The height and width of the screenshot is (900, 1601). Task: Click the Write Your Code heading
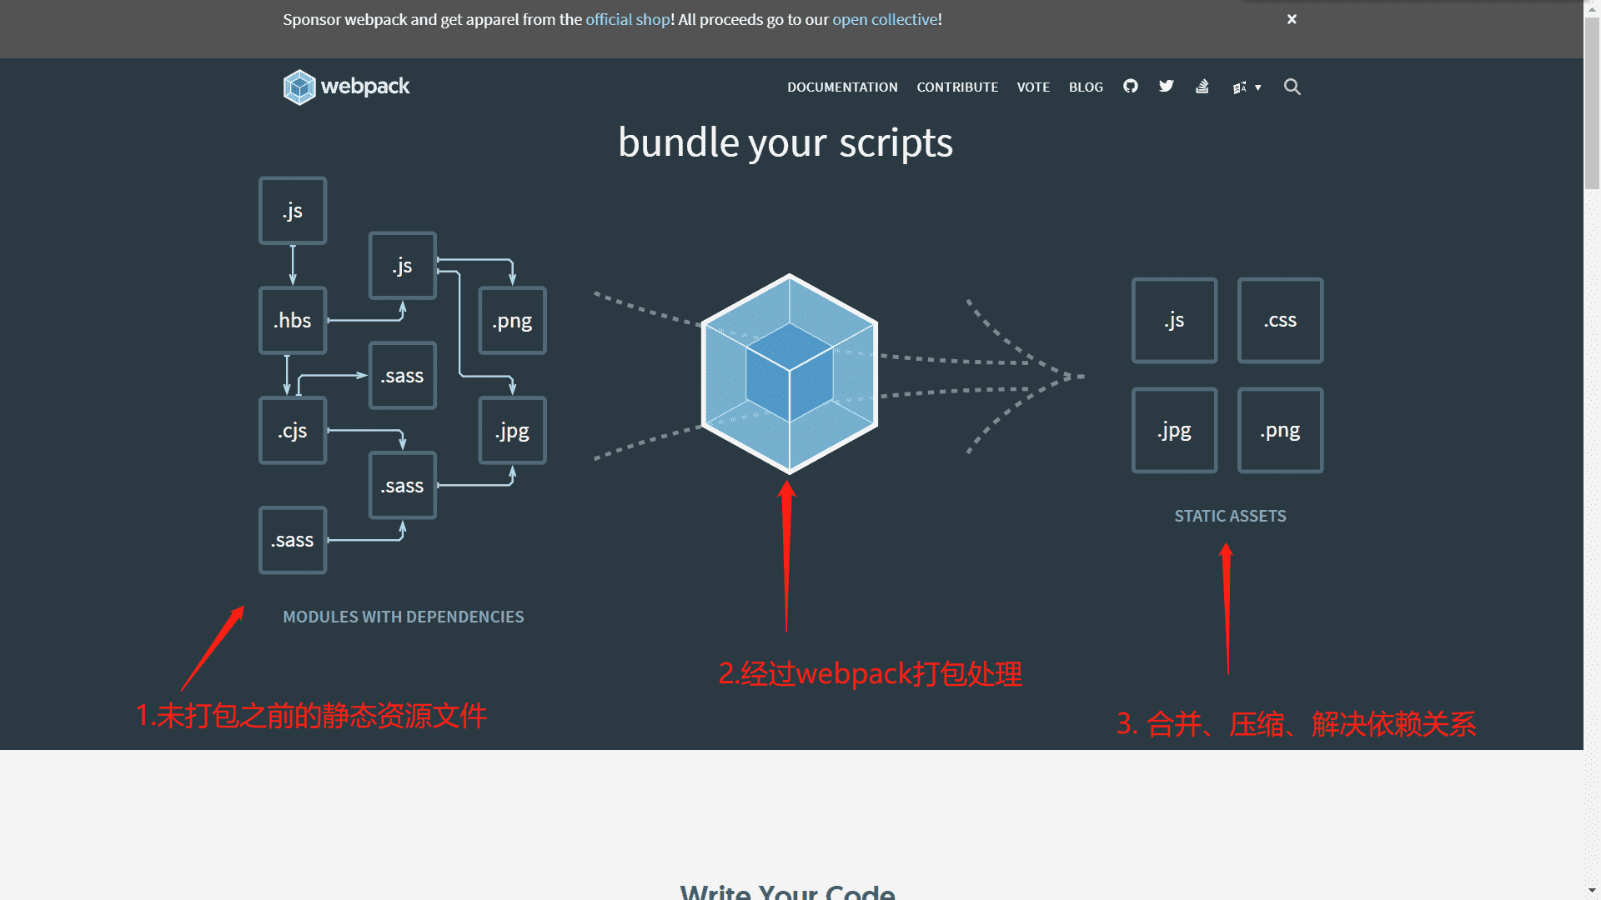(788, 891)
